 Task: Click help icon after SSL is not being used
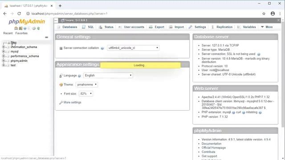259,54
